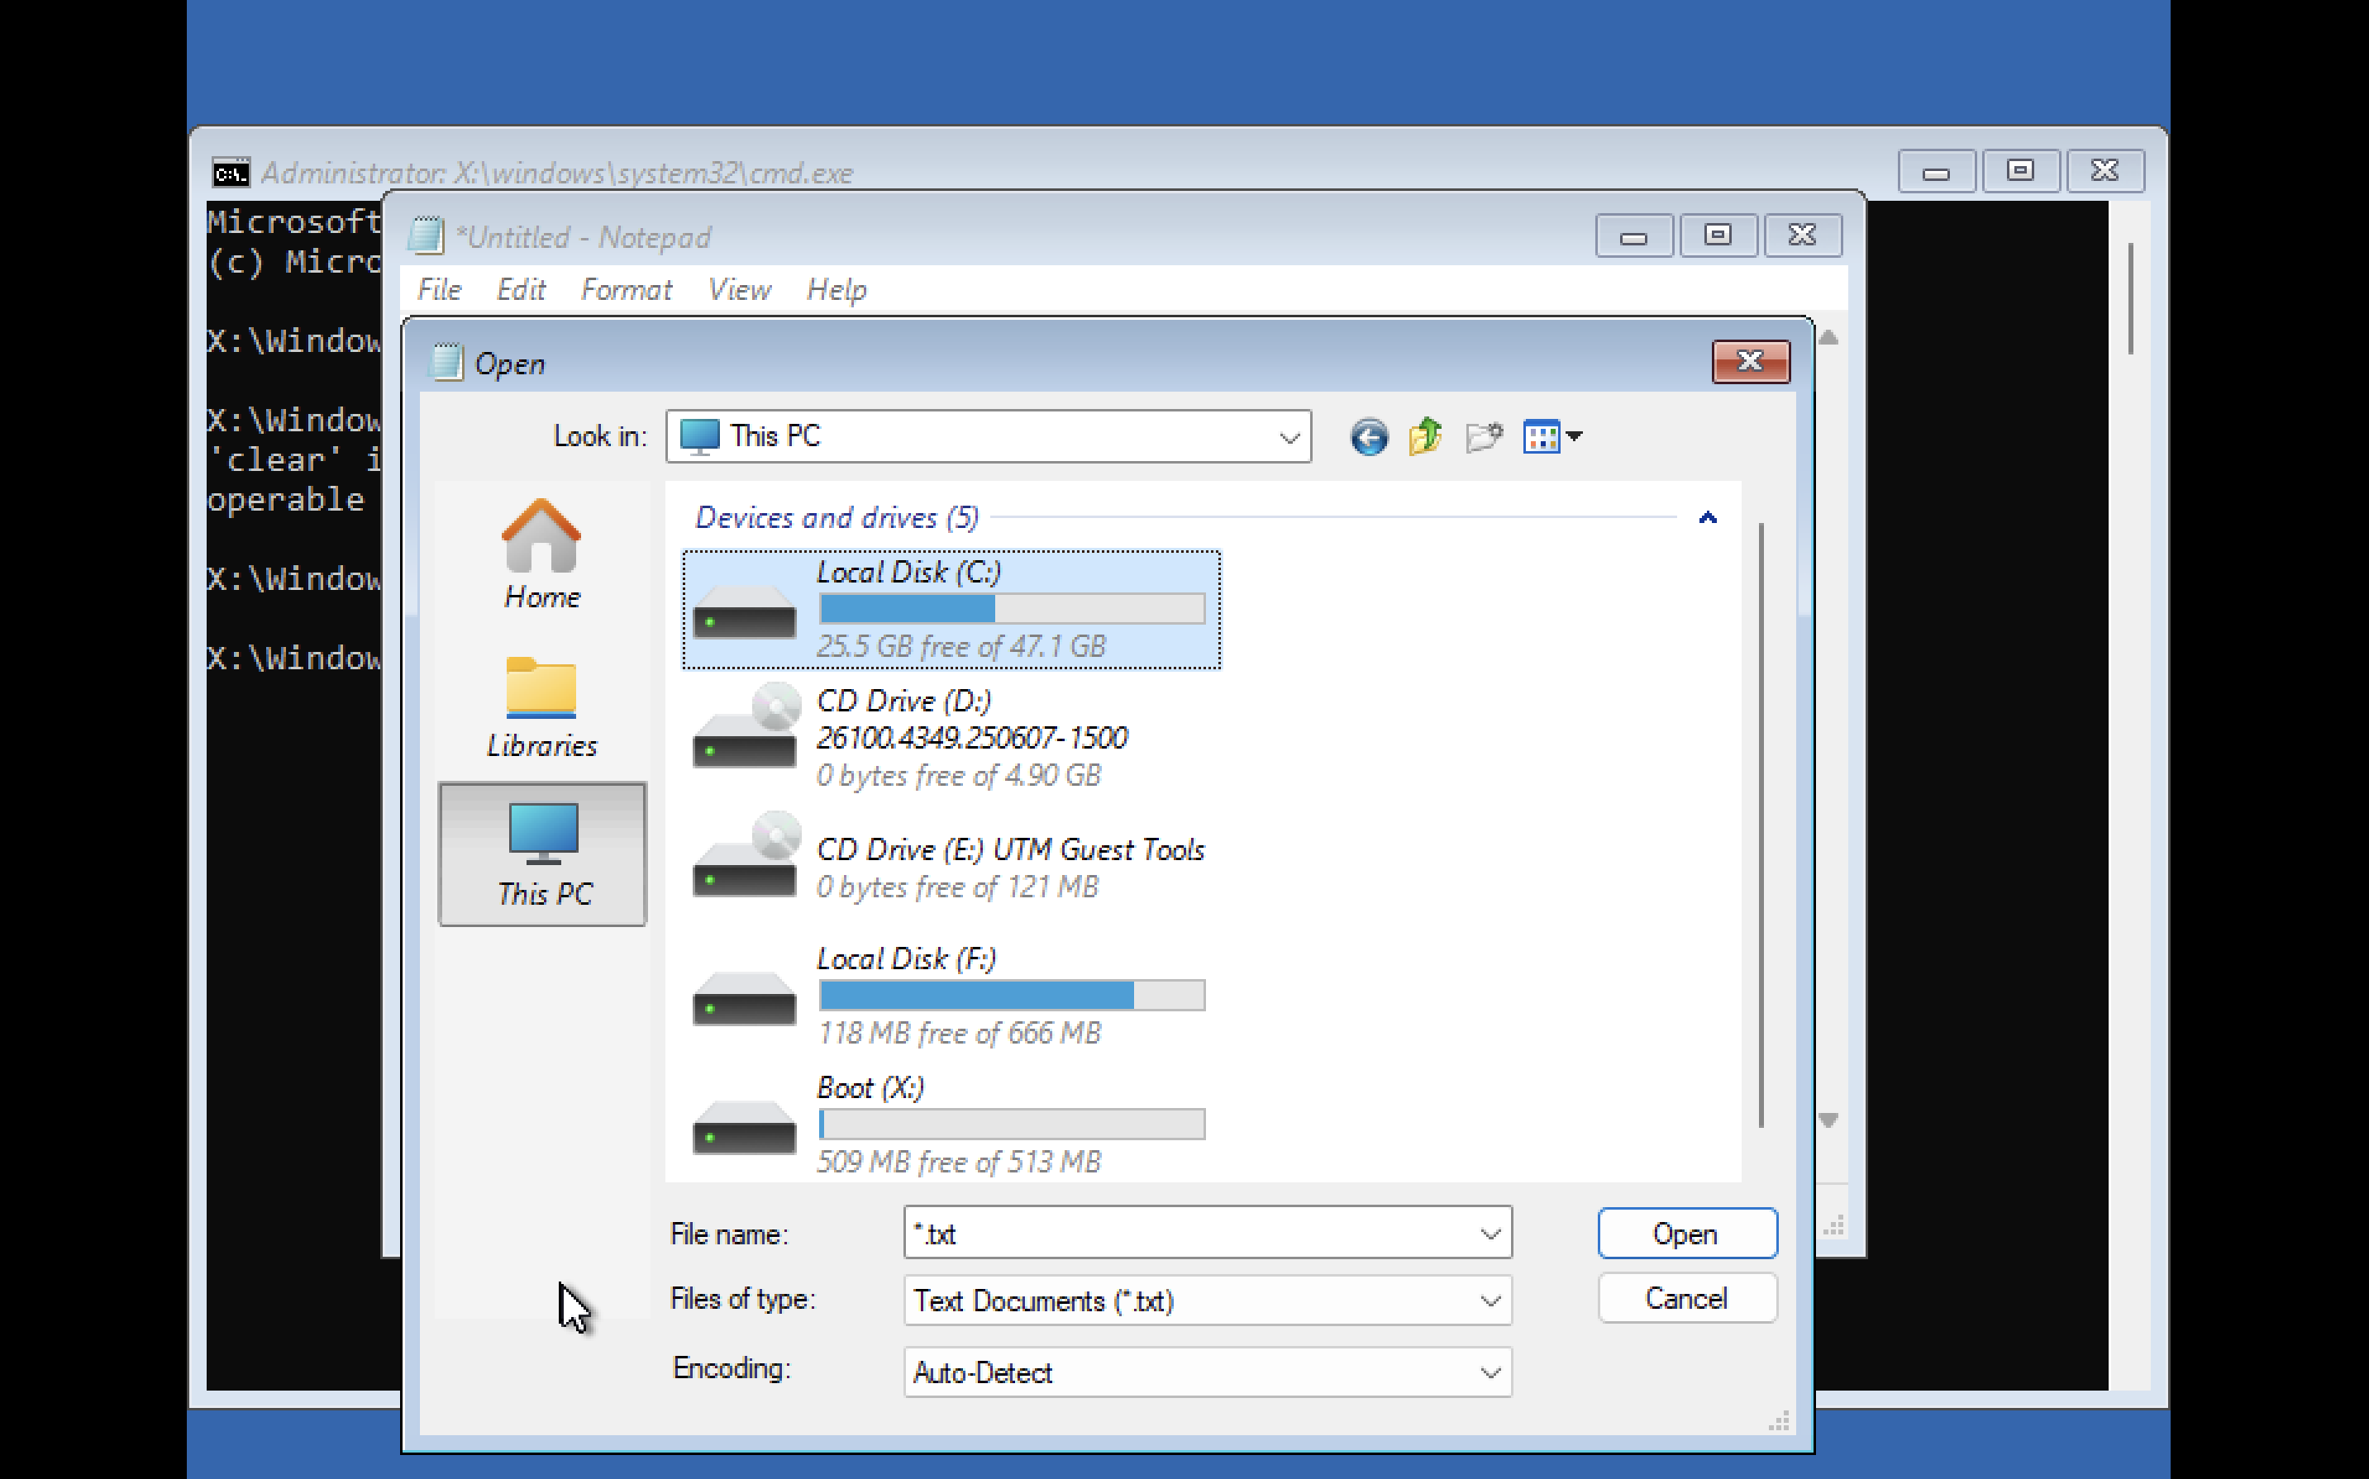Click the Cancel button

[x=1685, y=1299]
